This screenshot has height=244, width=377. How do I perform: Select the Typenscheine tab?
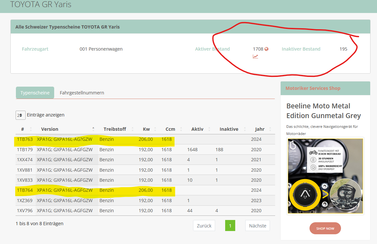tap(35, 93)
